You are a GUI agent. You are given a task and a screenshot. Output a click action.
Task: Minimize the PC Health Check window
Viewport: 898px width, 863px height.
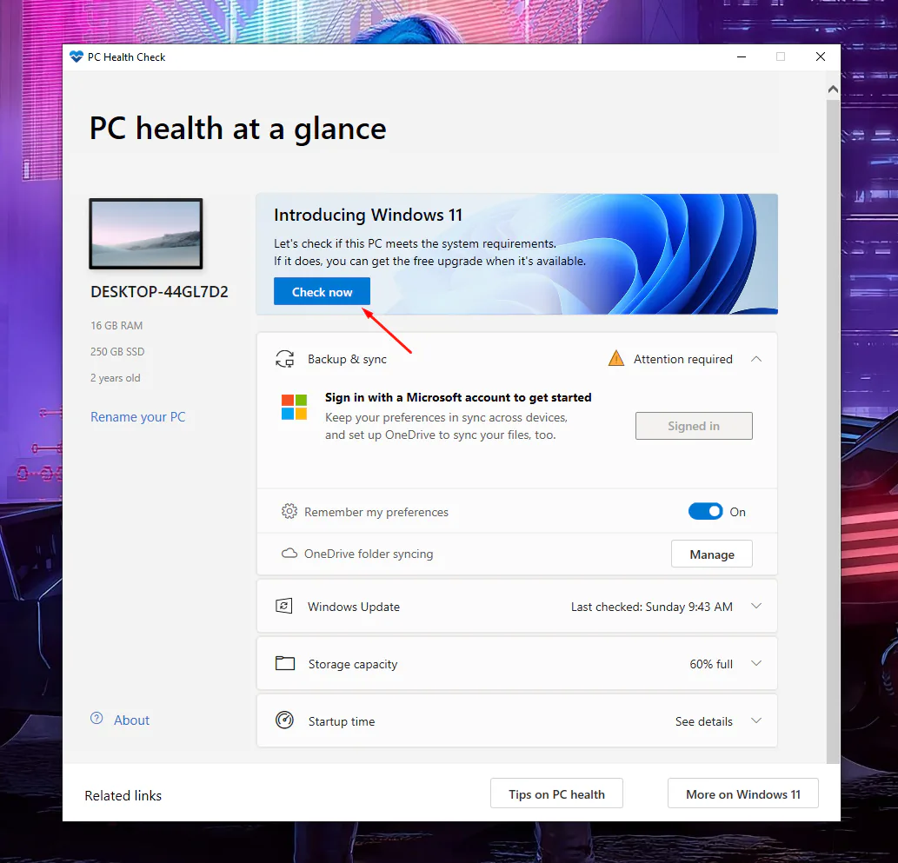(741, 56)
